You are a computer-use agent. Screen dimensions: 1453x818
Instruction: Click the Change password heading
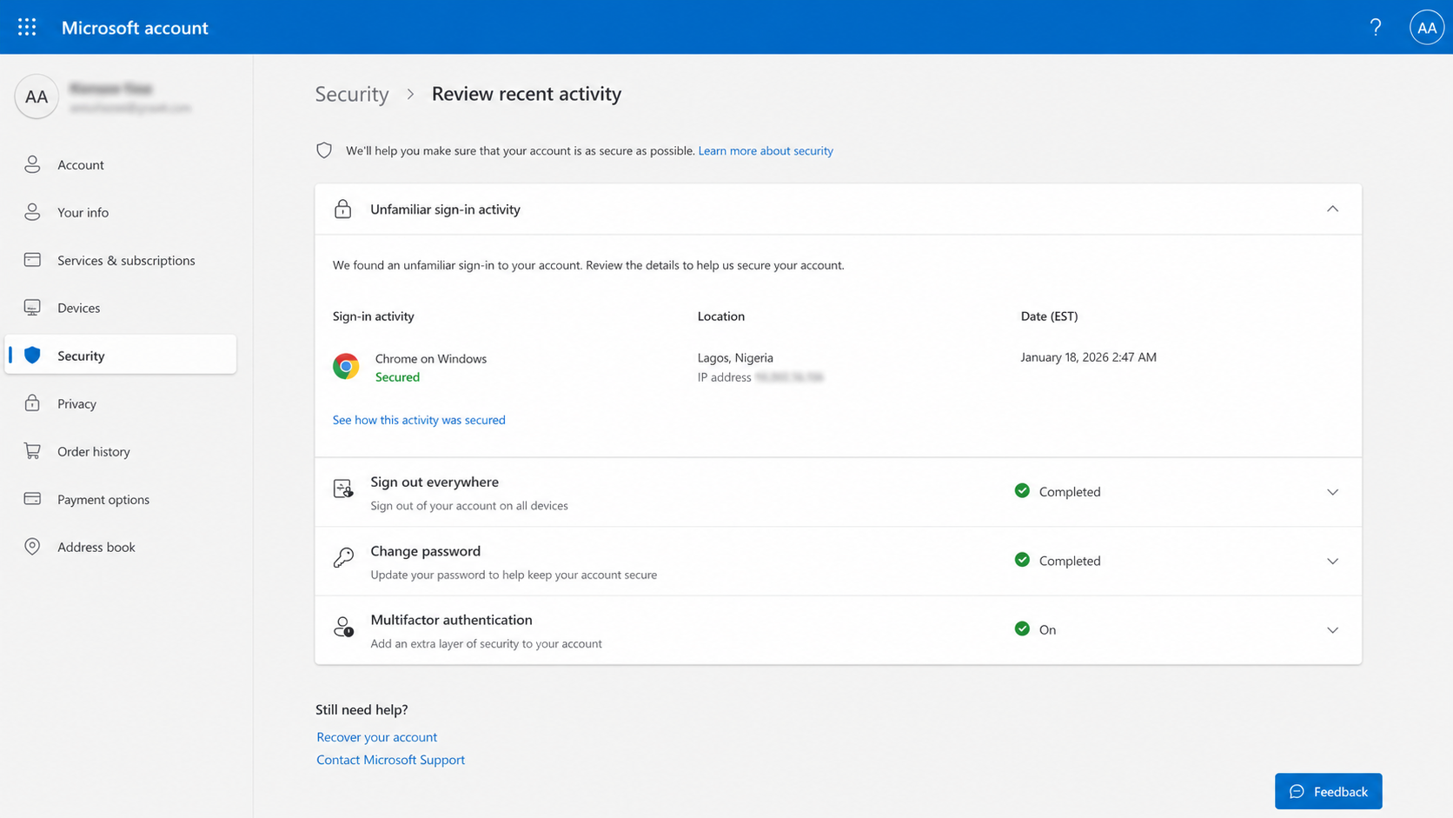pos(425,551)
